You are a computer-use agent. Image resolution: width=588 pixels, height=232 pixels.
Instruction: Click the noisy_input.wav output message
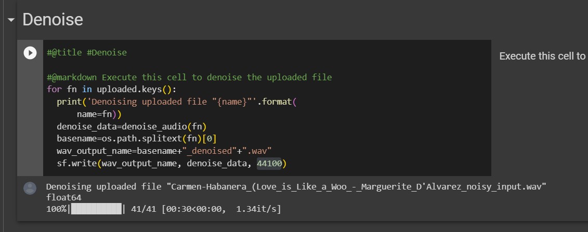pos(296,186)
